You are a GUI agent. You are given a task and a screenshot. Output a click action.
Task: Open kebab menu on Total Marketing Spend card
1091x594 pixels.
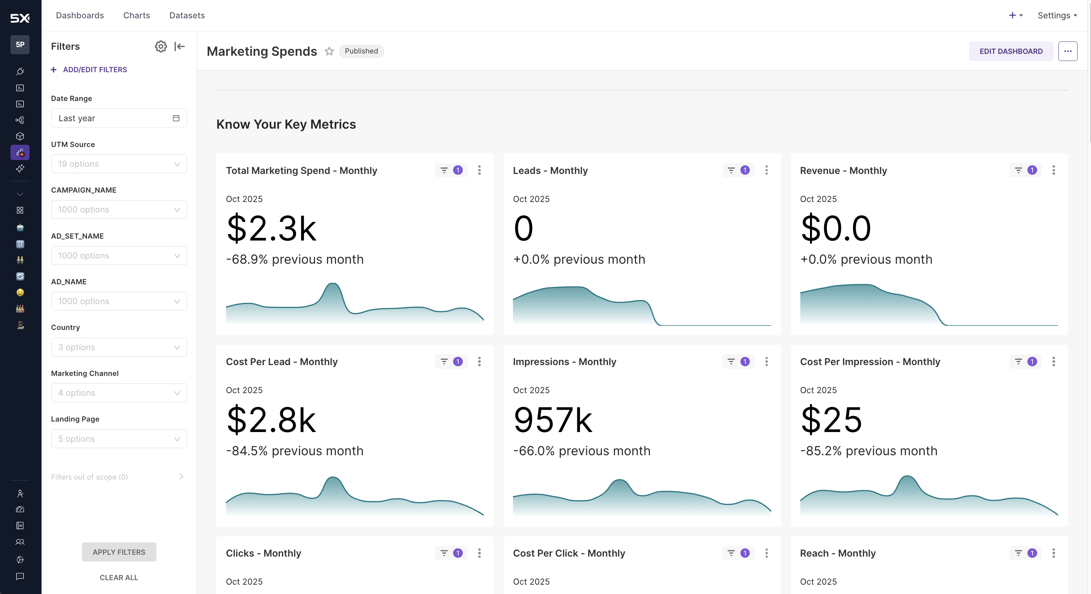click(479, 170)
